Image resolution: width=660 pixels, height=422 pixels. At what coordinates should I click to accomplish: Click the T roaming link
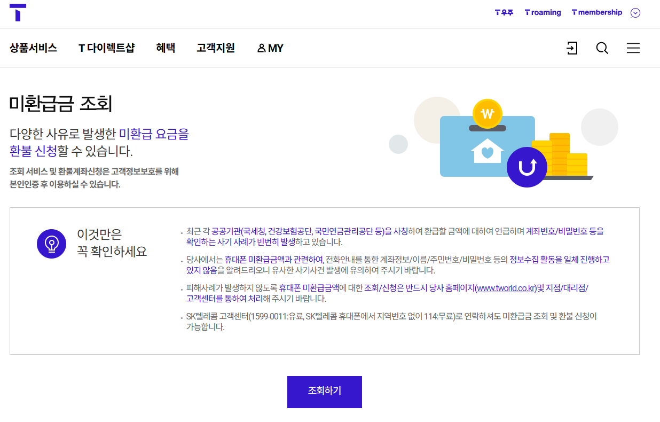click(x=543, y=12)
